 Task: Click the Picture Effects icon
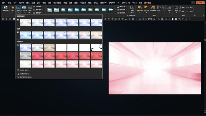(x=118, y=10)
